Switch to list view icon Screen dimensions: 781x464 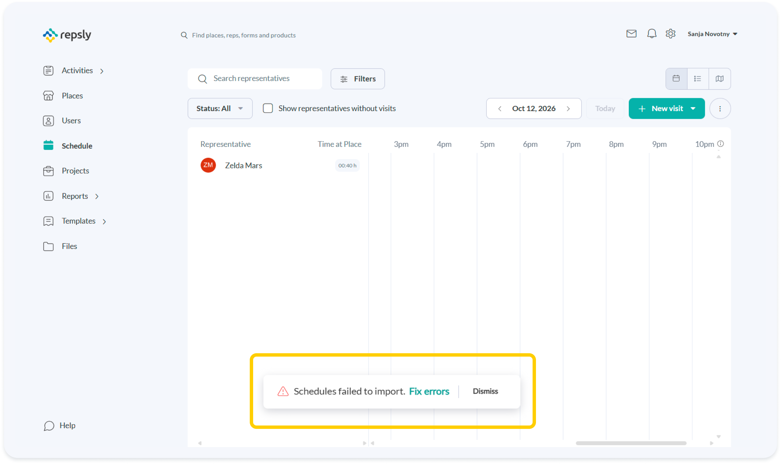(698, 79)
